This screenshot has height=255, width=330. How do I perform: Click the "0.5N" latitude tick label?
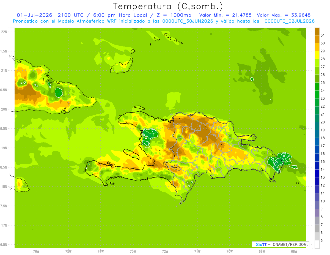[4, 90]
